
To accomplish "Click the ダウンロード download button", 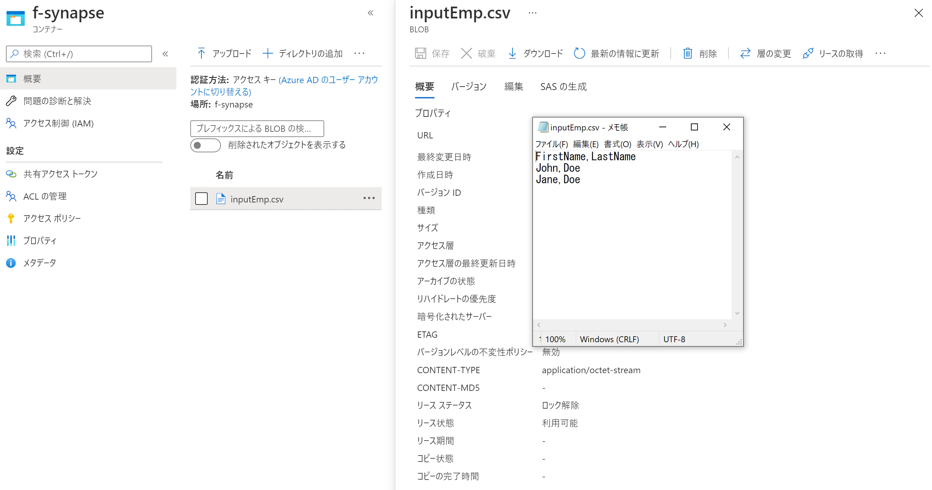I will pos(535,54).
